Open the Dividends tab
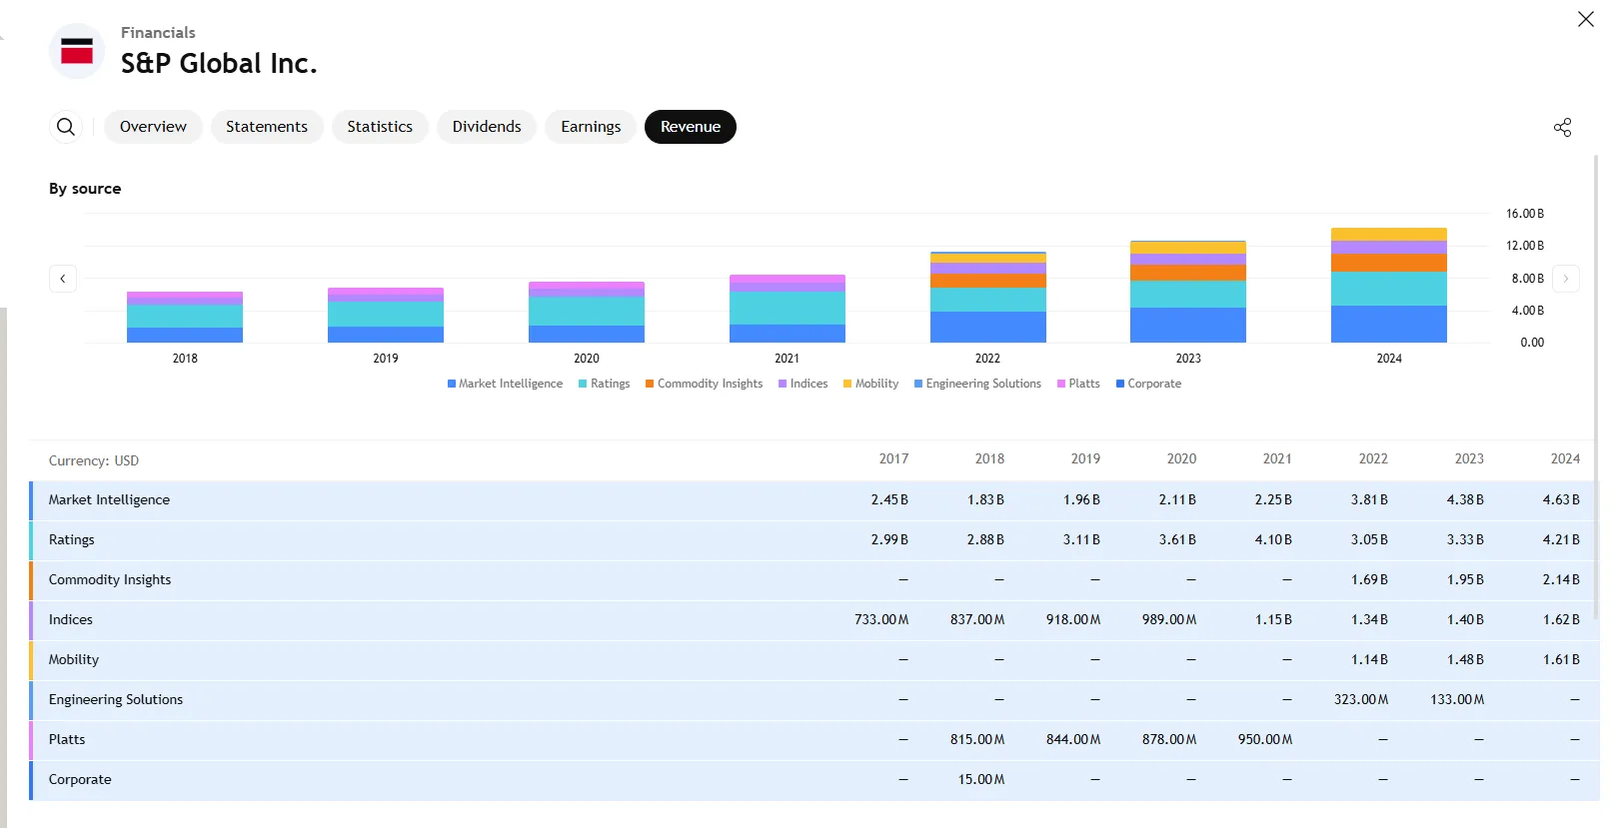 click(x=487, y=127)
